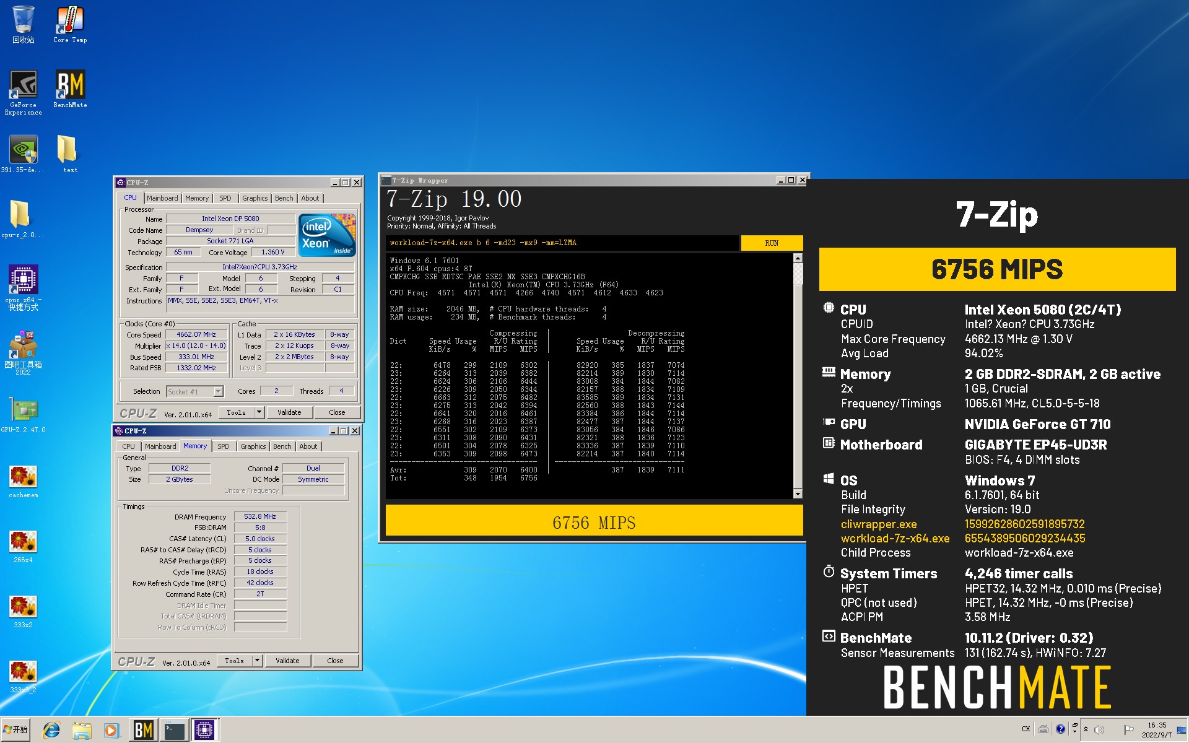1189x743 pixels.
Task: Open About tab in lower CPU-Z window
Action: [x=308, y=446]
